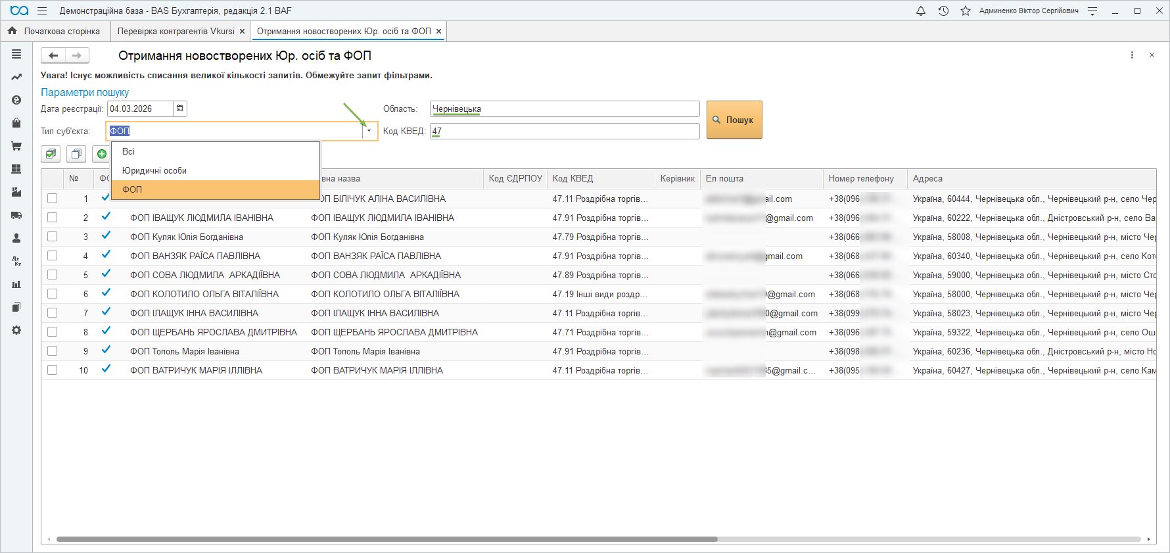
Task: Open favorites star icon
Action: [x=965, y=11]
